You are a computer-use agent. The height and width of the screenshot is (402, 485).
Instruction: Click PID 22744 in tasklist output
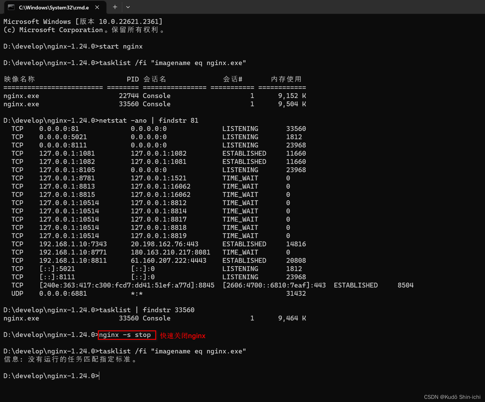point(129,96)
